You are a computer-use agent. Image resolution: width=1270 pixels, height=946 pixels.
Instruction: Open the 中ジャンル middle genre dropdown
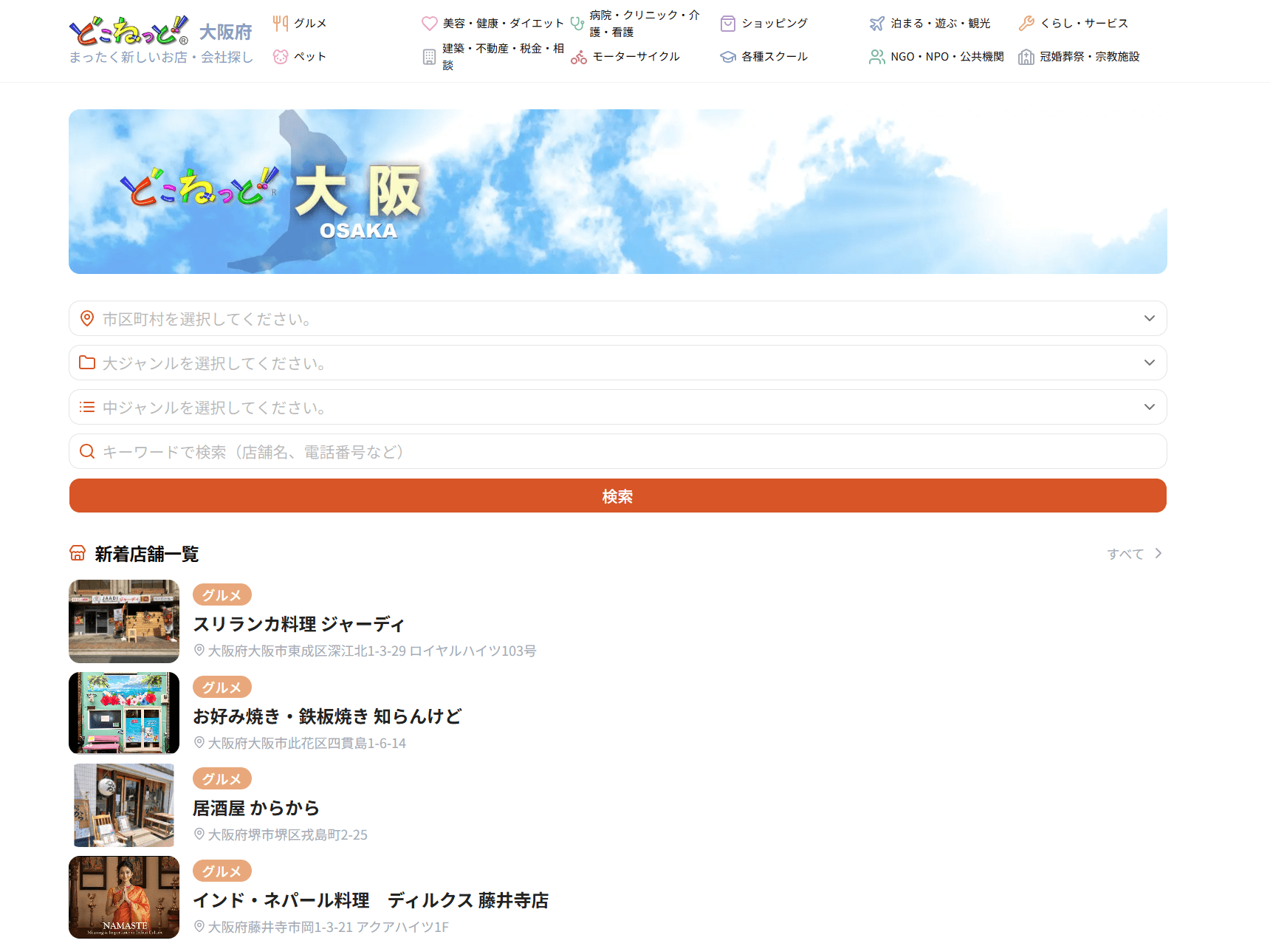coord(618,407)
